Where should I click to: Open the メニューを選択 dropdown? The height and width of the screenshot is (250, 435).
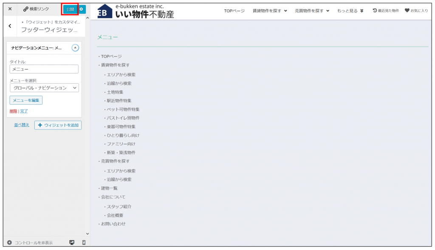[x=44, y=88]
